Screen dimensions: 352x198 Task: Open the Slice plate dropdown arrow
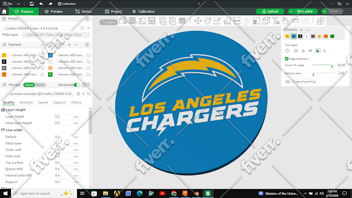coord(291,11)
